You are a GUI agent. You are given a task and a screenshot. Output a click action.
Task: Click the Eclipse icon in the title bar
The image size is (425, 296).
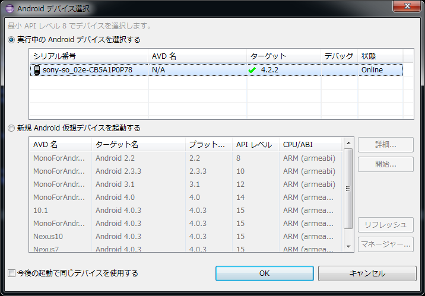click(x=9, y=8)
